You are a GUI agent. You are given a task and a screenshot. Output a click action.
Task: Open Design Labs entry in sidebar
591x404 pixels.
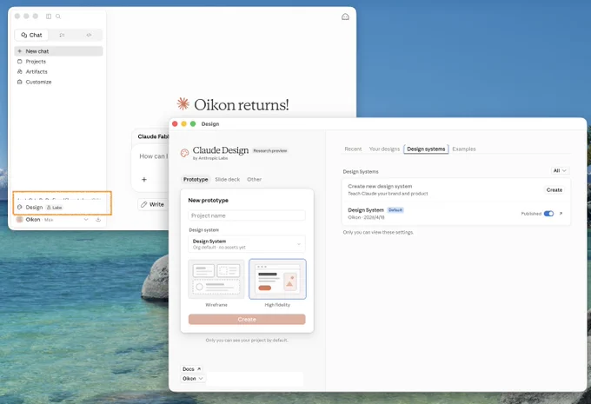click(x=40, y=208)
